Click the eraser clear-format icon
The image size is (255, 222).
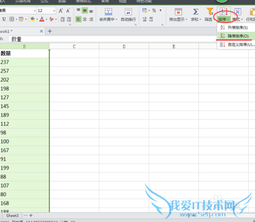[52, 19]
